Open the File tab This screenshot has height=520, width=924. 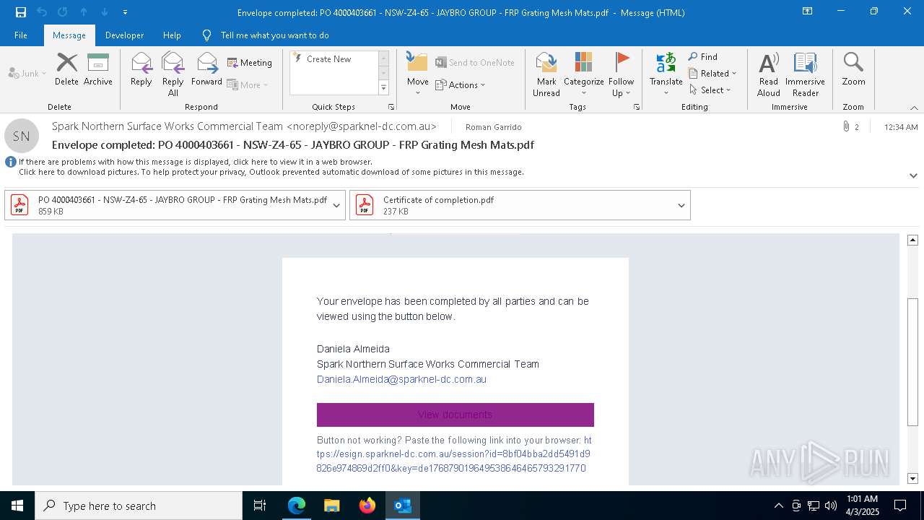(21, 35)
